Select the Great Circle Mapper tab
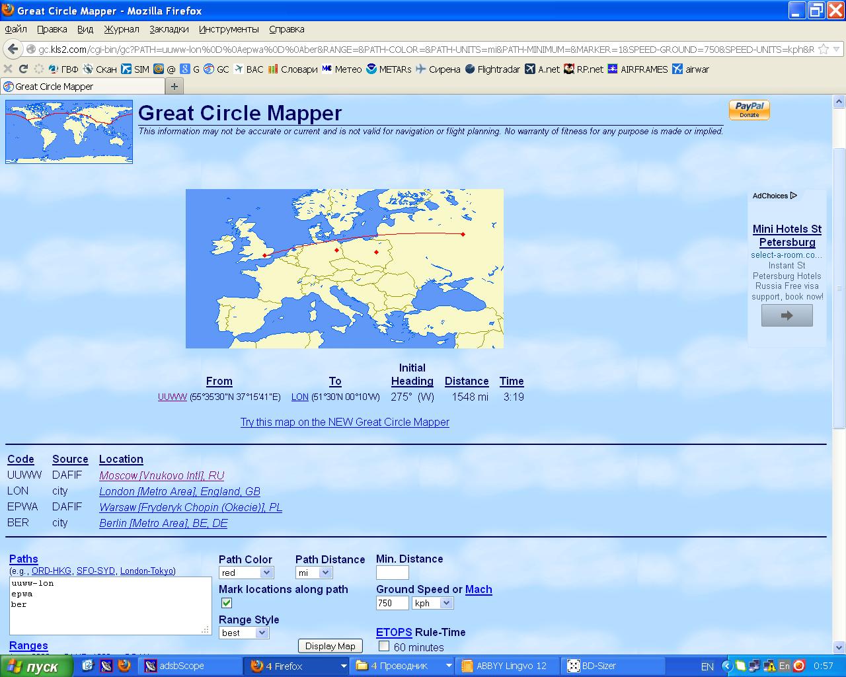This screenshot has height=677, width=846. (x=83, y=87)
